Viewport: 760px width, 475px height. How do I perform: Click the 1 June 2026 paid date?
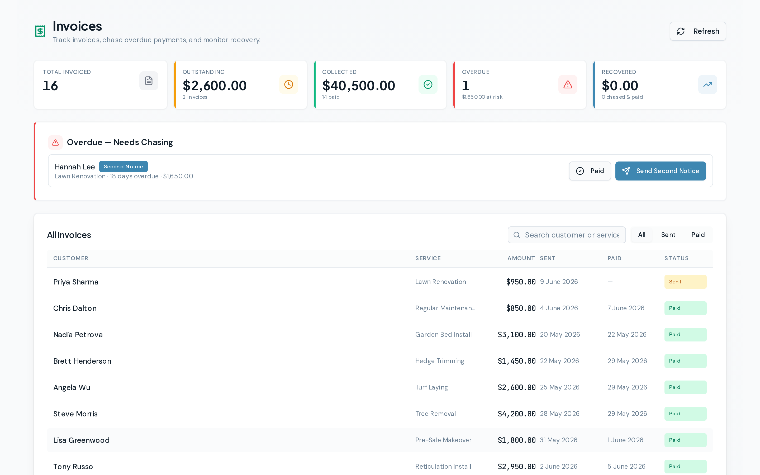click(625, 440)
